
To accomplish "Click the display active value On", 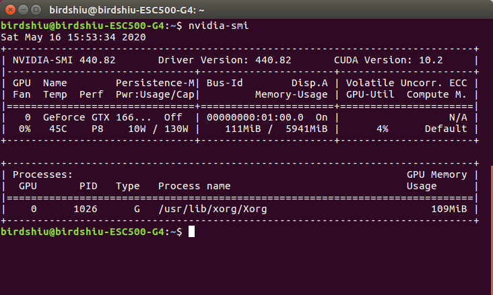I will pos(322,117).
